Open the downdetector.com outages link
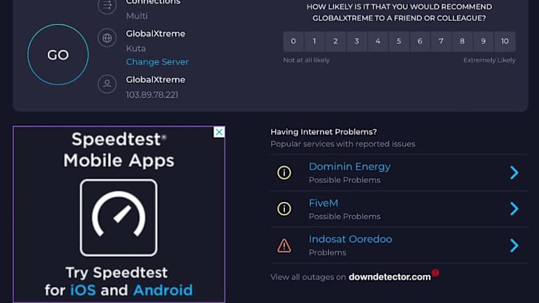 (390, 277)
